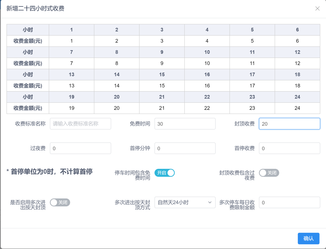326x249 pixels.
Task: Edit the fee amount cell for hour 19
Action: pos(71,108)
